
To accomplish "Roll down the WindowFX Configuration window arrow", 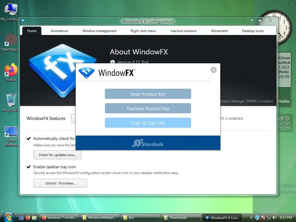I will [x=252, y=20].
